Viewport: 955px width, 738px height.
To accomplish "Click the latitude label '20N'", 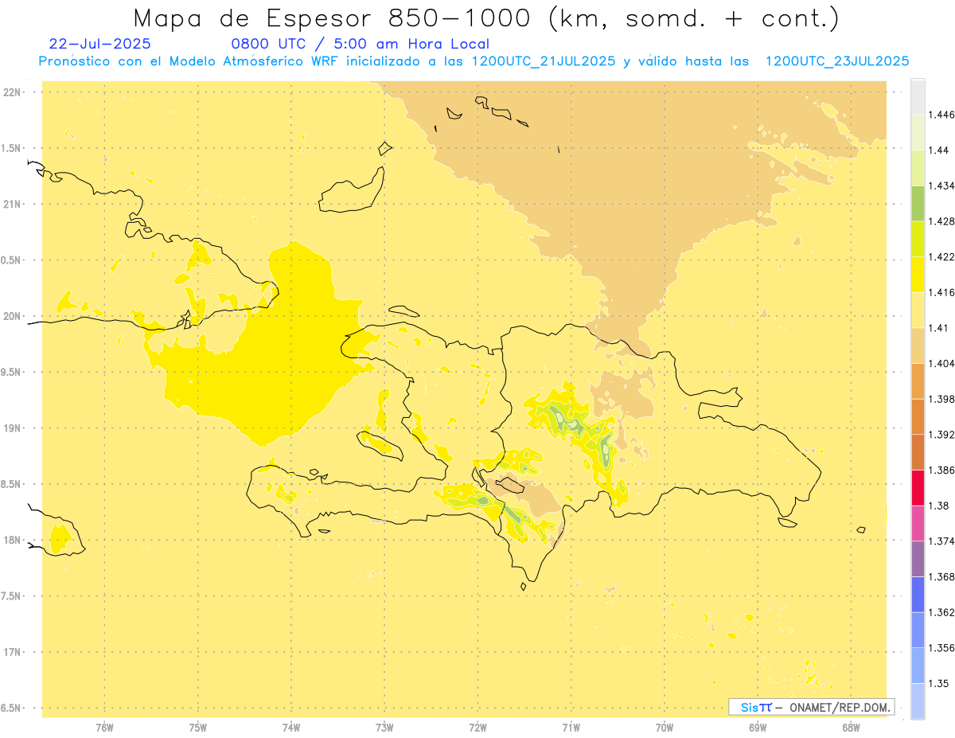I will coord(13,316).
